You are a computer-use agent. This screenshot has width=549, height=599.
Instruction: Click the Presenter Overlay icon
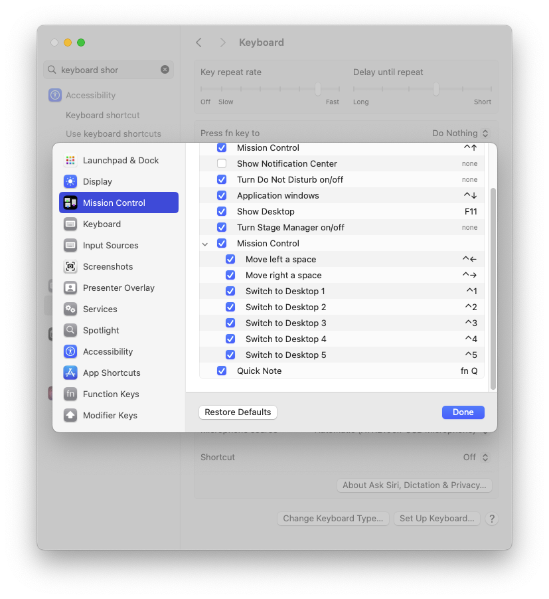pyautogui.click(x=70, y=288)
